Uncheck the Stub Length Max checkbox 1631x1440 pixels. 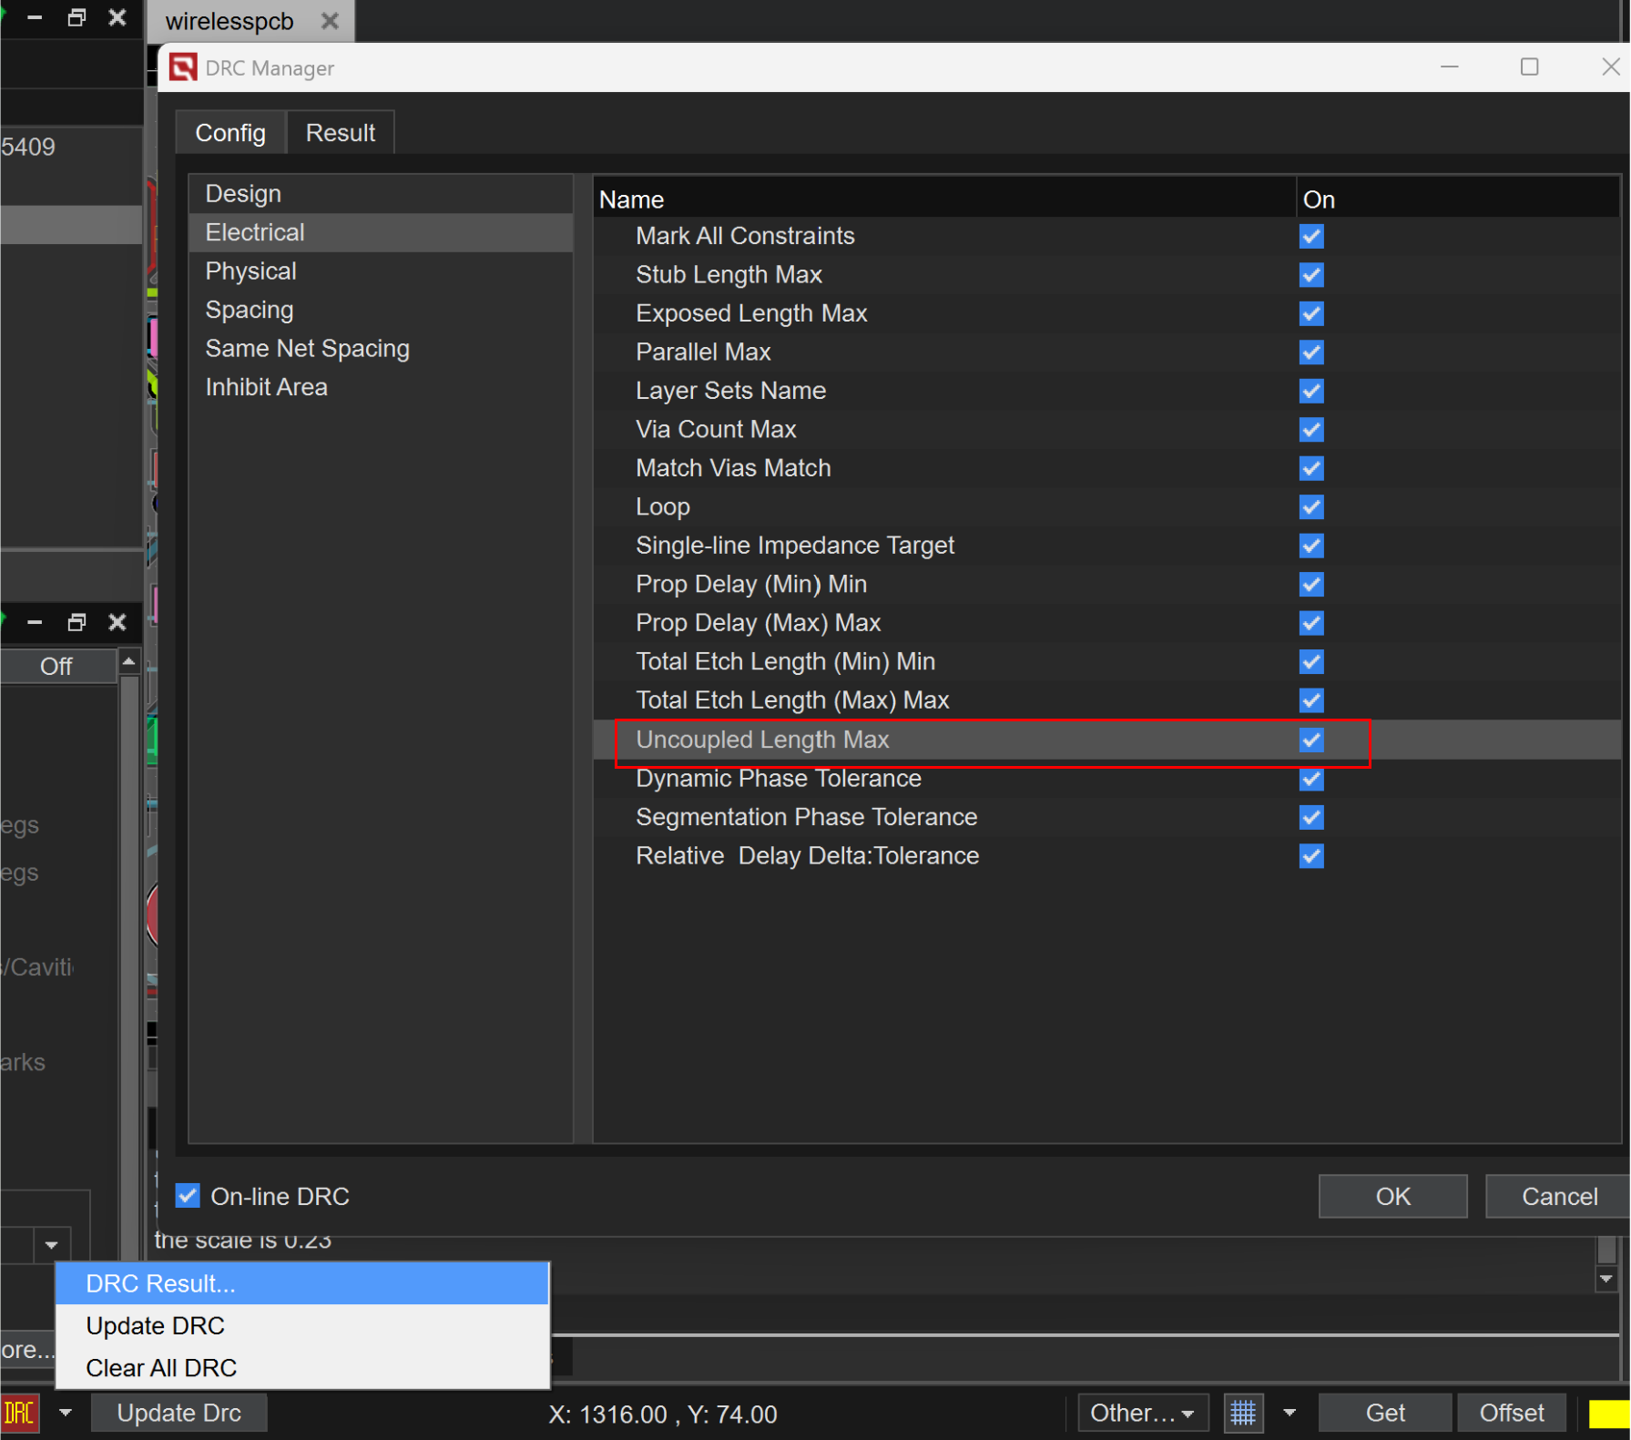1310,275
